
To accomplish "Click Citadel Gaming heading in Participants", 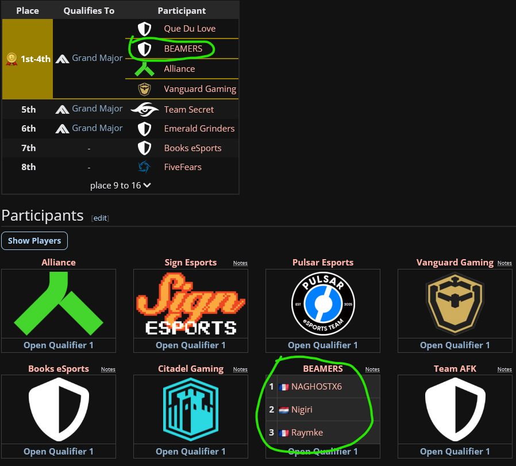I will click(191, 369).
